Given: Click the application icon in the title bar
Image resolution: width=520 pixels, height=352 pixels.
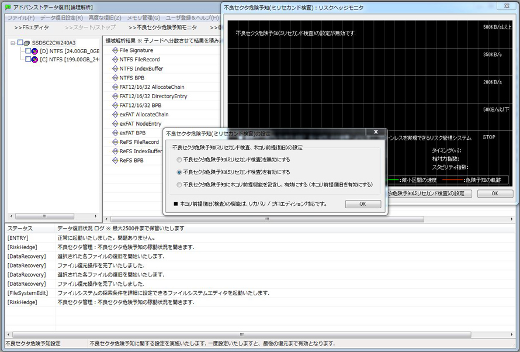Looking at the screenshot, I should click(x=7, y=7).
